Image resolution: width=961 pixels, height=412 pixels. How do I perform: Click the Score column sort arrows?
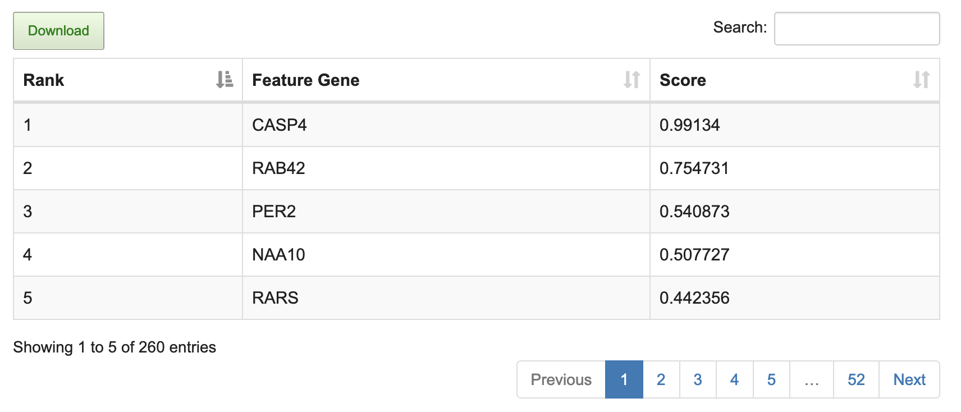point(921,80)
